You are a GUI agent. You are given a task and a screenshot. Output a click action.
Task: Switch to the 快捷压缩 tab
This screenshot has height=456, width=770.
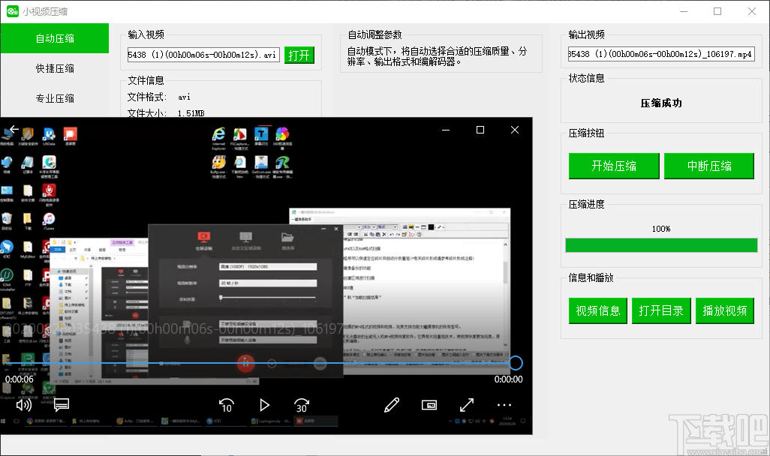point(53,68)
